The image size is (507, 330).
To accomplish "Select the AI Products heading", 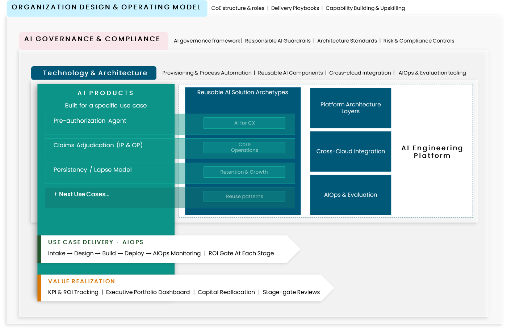I will [106, 93].
